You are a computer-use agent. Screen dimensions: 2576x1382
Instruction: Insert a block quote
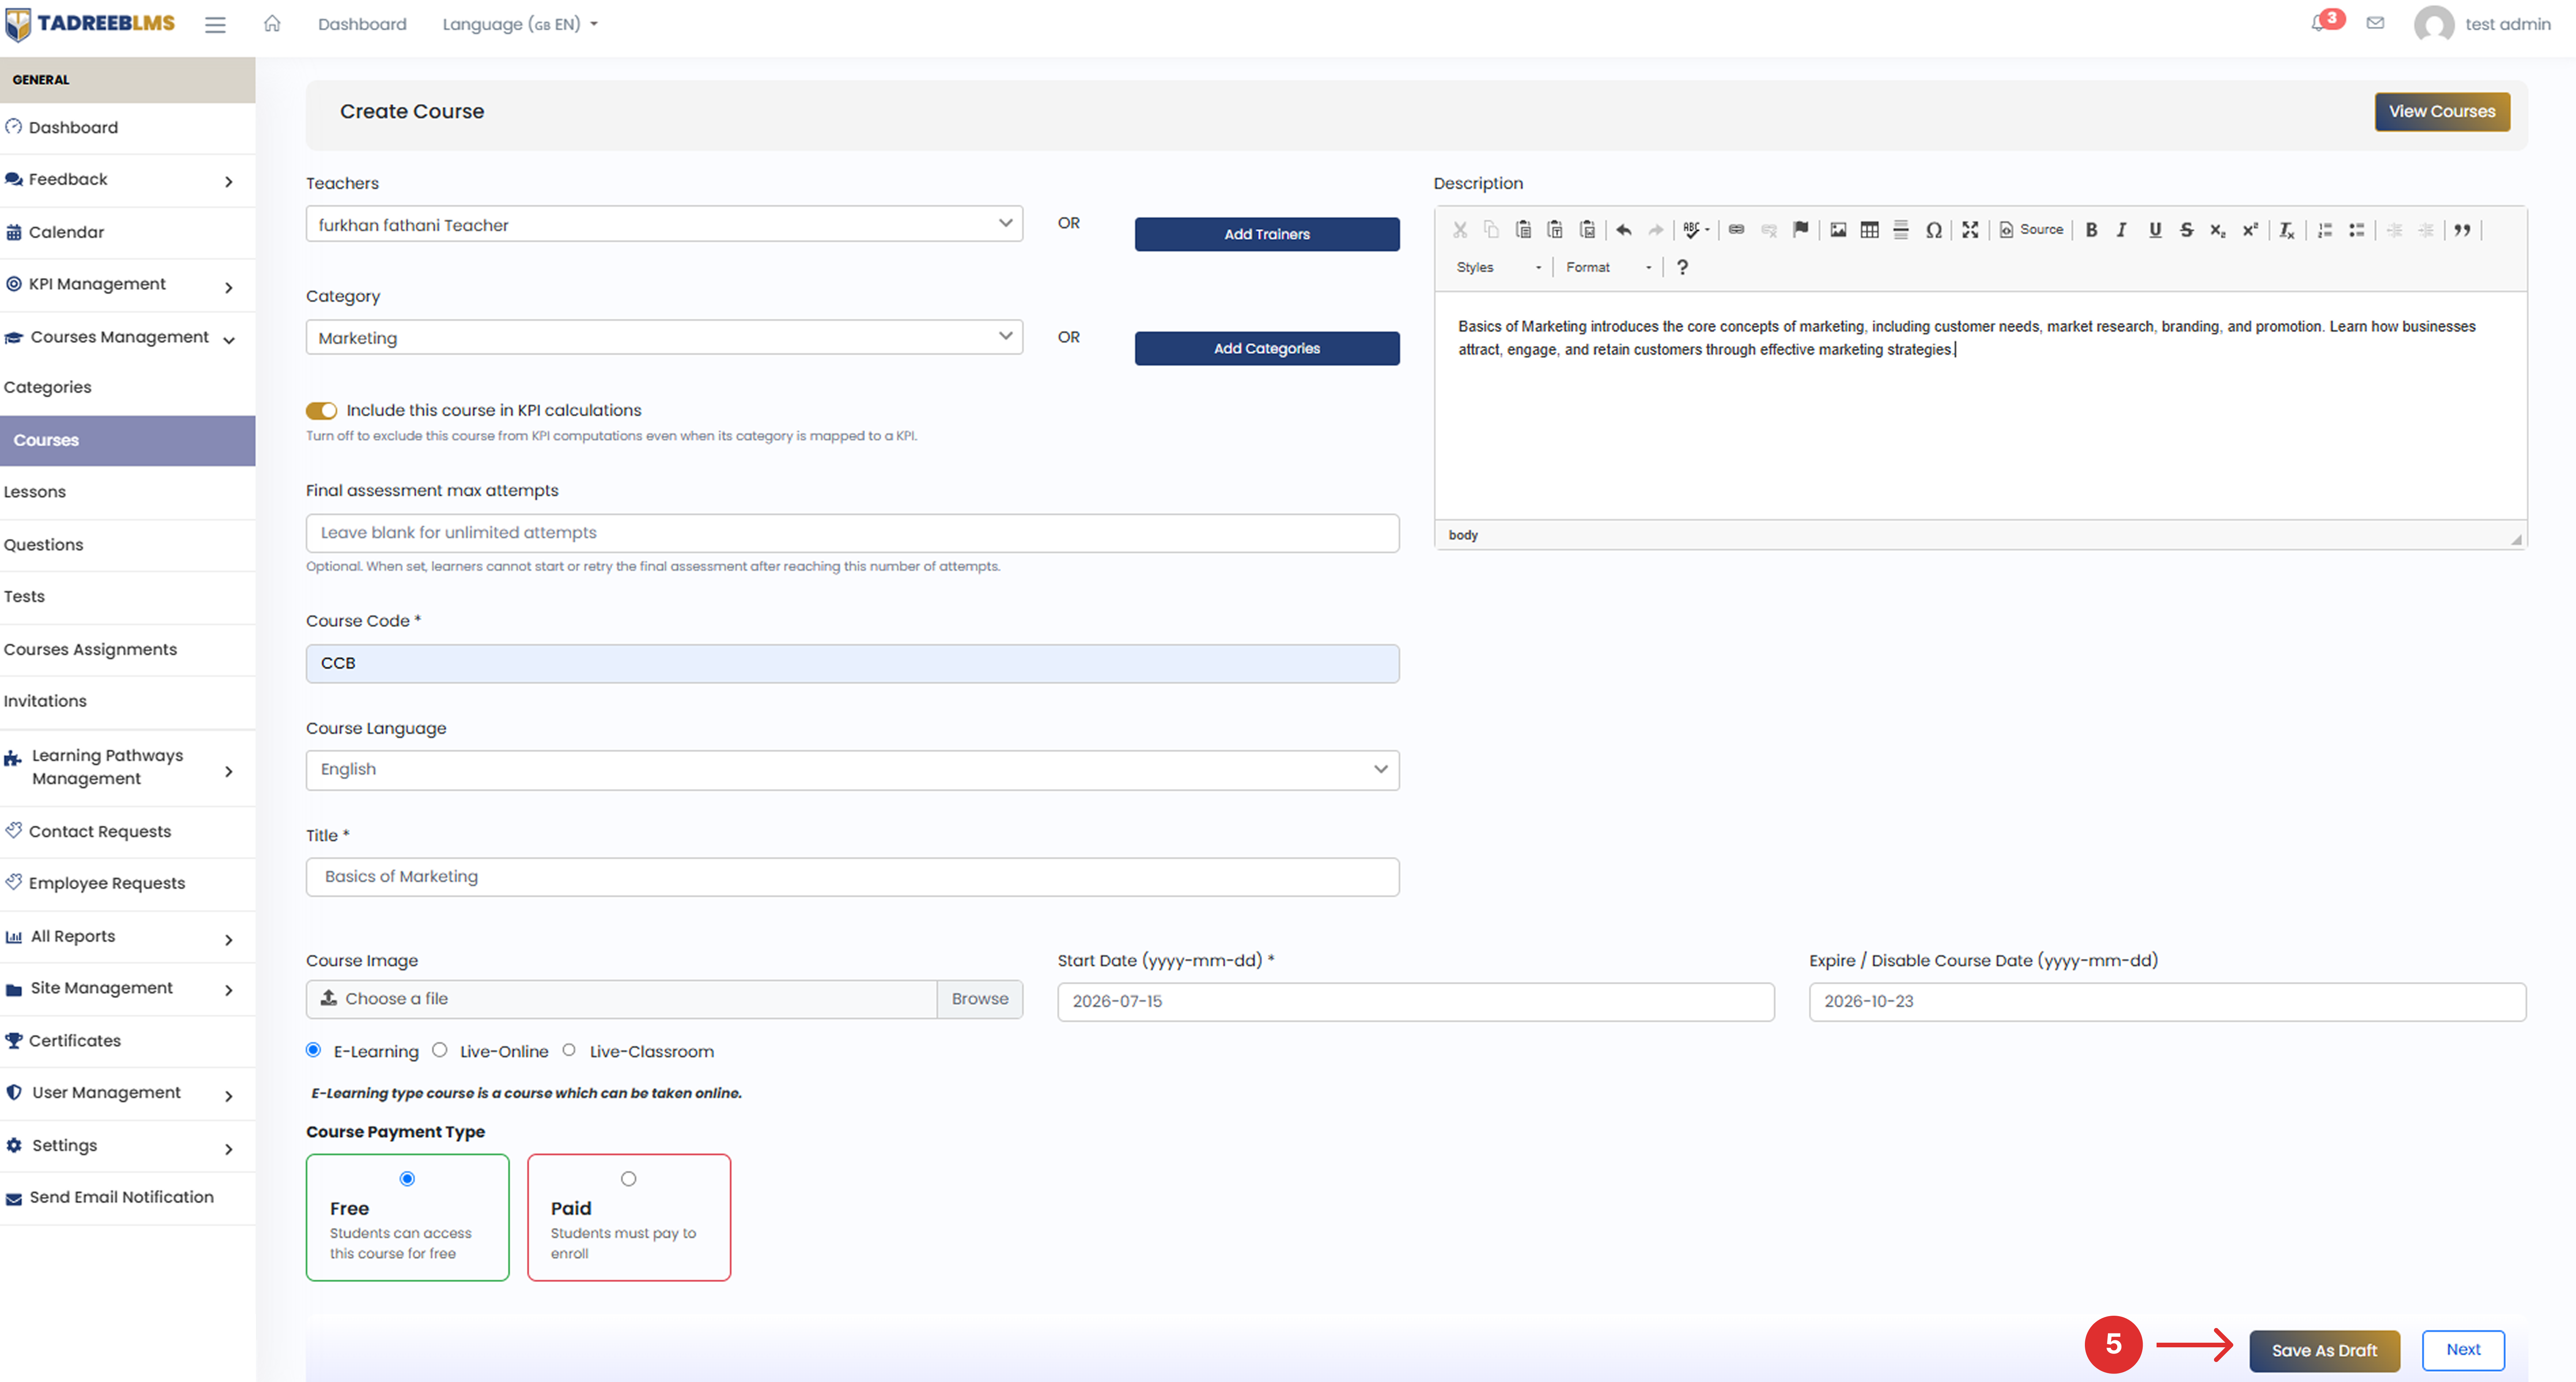[x=2462, y=230]
